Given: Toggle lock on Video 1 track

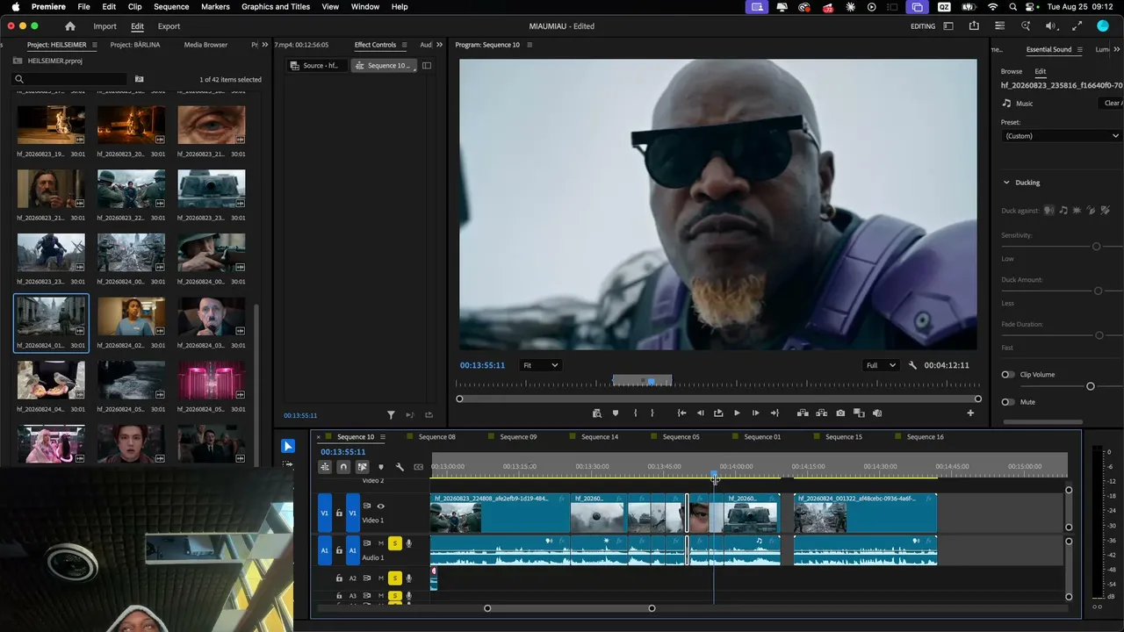Looking at the screenshot, I should (339, 513).
